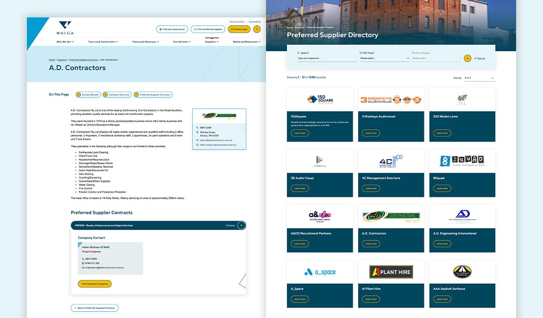This screenshot has width=543, height=318.
Task: Click the Member login button
Action: (x=239, y=29)
